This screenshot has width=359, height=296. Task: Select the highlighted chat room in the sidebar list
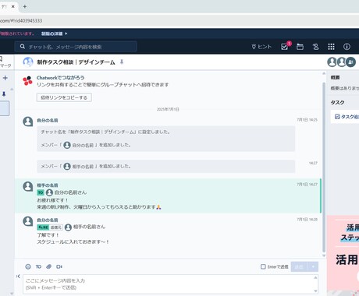pyautogui.click(x=5, y=108)
